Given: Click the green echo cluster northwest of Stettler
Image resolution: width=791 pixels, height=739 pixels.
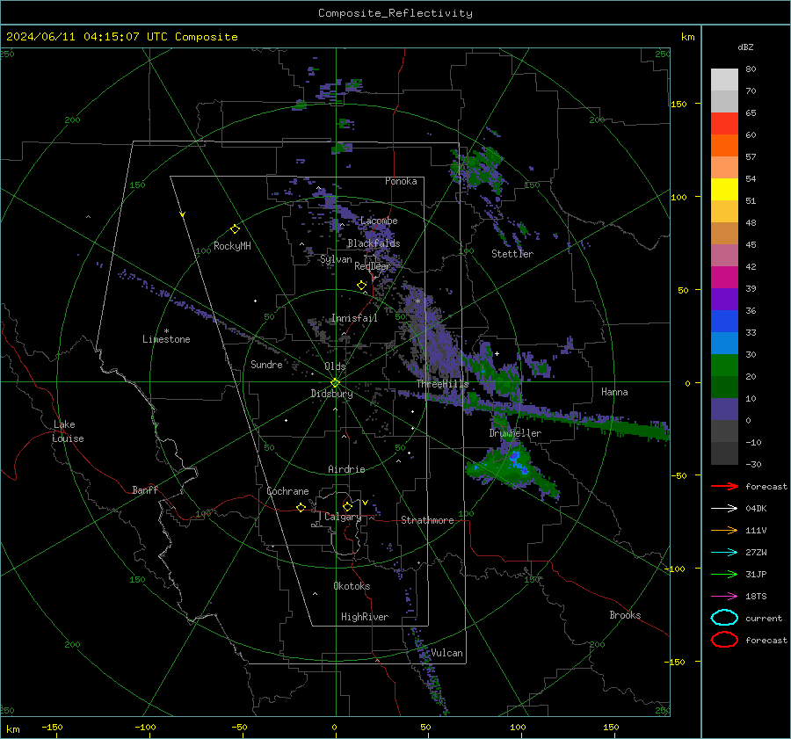Looking at the screenshot, I should click(476, 169).
